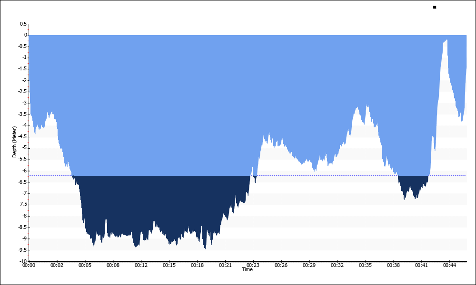Click the '-5' depth axis label
The width and height of the screenshot is (476, 285).
[24, 148]
